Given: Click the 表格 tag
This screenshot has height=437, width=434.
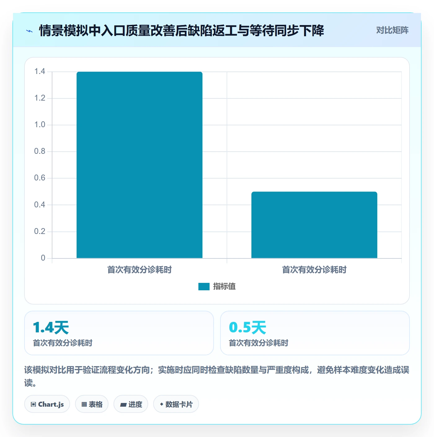Looking at the screenshot, I should (x=92, y=404).
